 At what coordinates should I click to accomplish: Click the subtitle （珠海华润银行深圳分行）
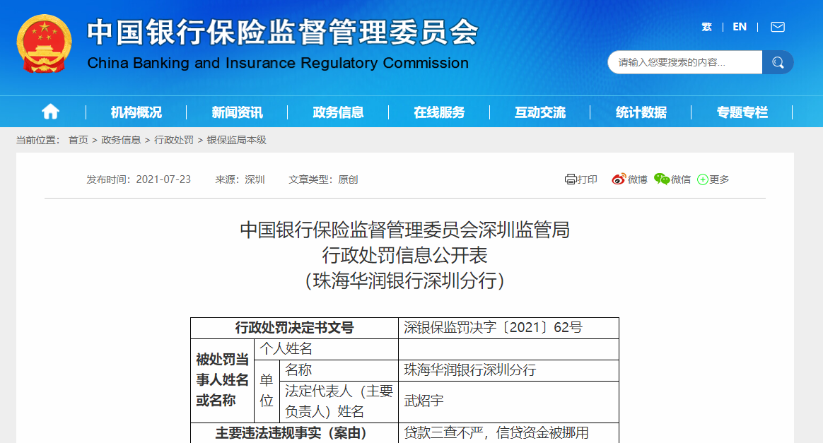[404, 280]
